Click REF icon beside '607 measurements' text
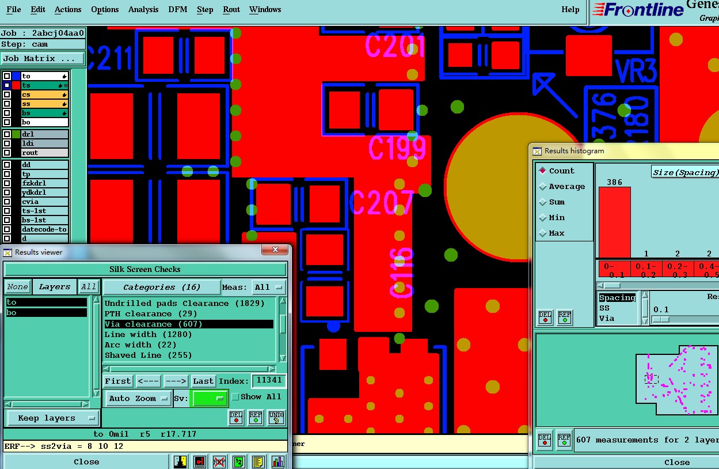This screenshot has width=719, height=469. click(x=564, y=440)
